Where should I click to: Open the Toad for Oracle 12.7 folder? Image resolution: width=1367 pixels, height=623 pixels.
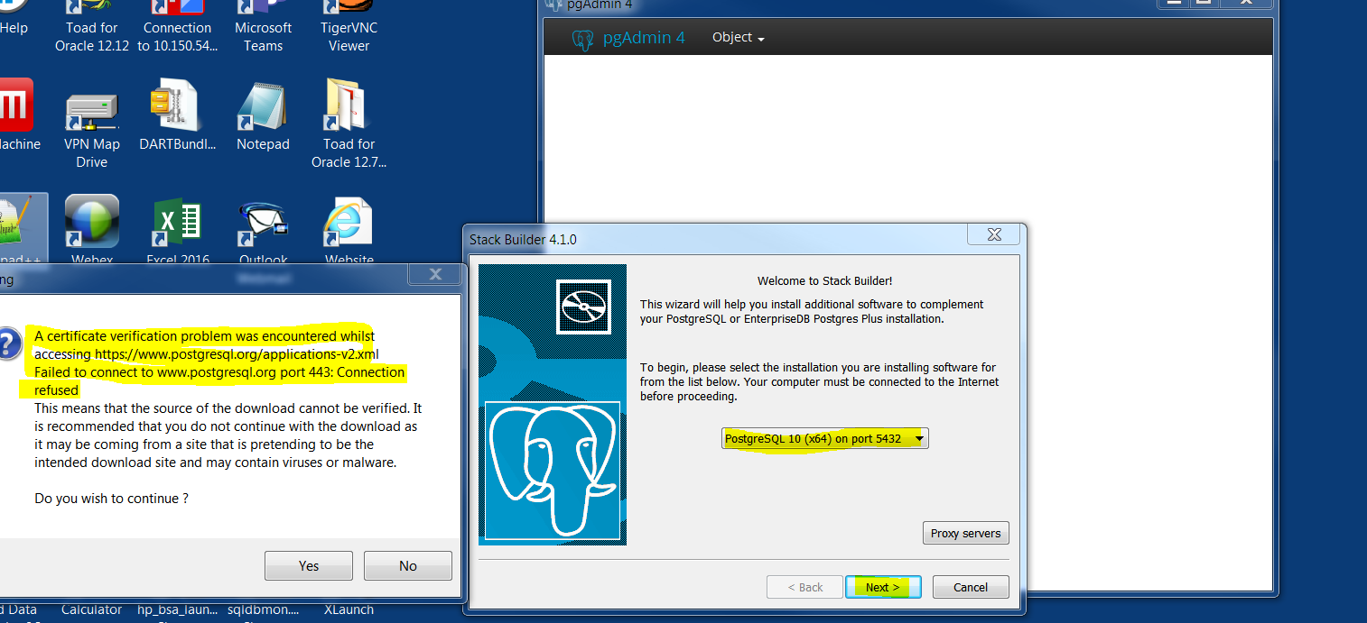coord(349,108)
